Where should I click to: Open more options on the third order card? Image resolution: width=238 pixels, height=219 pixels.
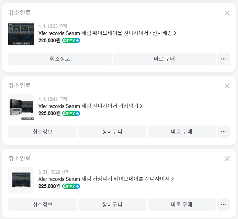click(x=223, y=205)
